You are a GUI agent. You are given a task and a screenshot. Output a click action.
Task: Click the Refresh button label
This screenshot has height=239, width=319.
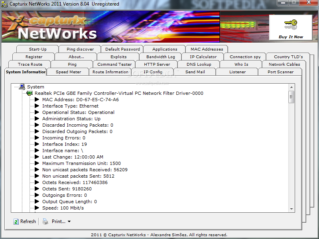click(x=28, y=221)
